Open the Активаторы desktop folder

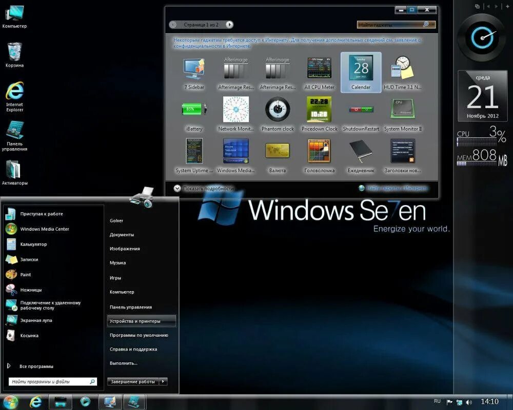(14, 173)
